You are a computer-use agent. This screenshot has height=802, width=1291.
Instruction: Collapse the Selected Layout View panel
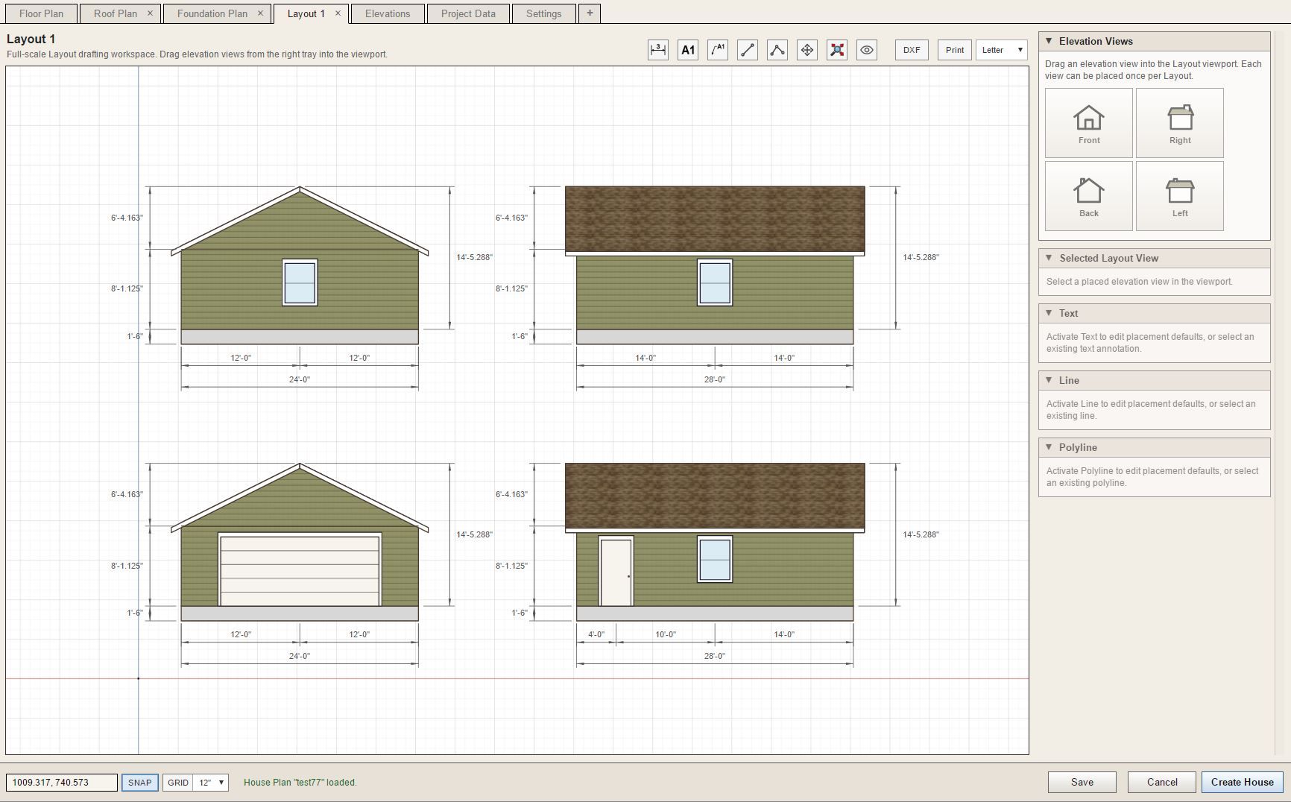pos(1049,258)
